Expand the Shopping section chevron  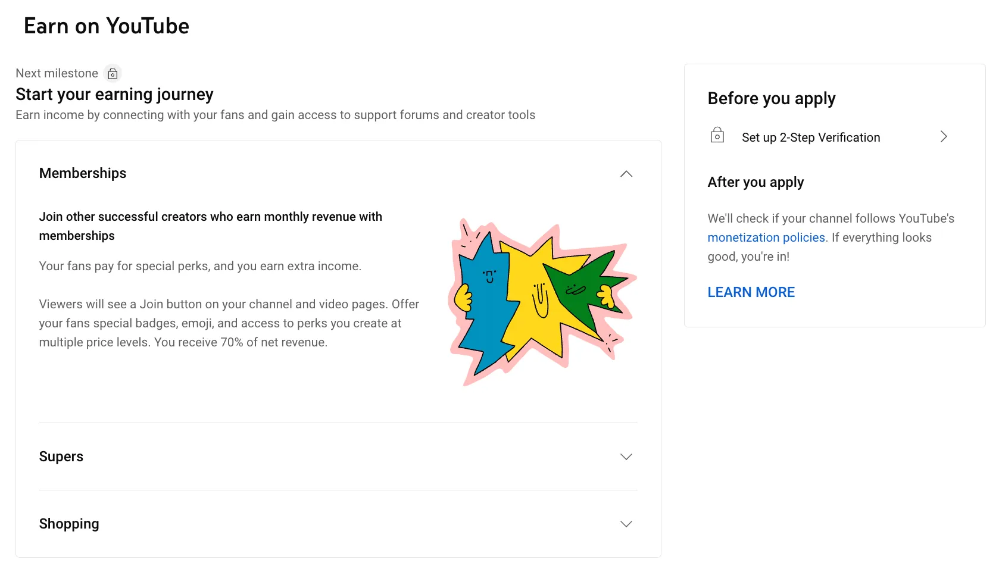pos(626,524)
